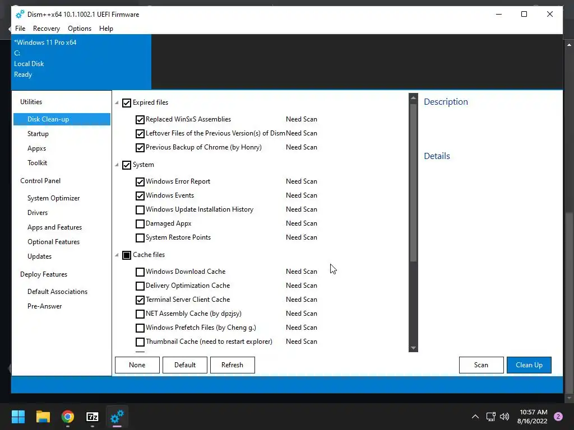The height and width of the screenshot is (430, 574).
Task: Click the list scroll up arrow
Action: click(x=413, y=98)
